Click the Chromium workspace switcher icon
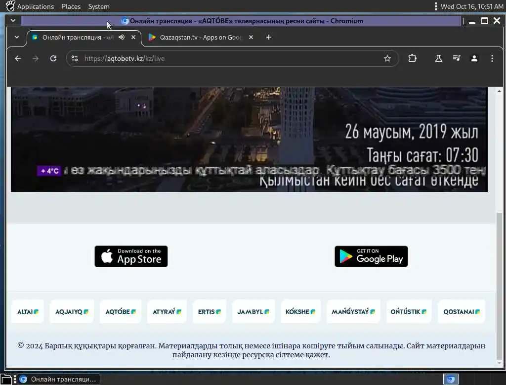This screenshot has height=385, width=506. tap(451, 379)
